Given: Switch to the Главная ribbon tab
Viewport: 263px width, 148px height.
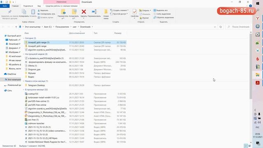Looking at the screenshot, I should pos(15,6).
